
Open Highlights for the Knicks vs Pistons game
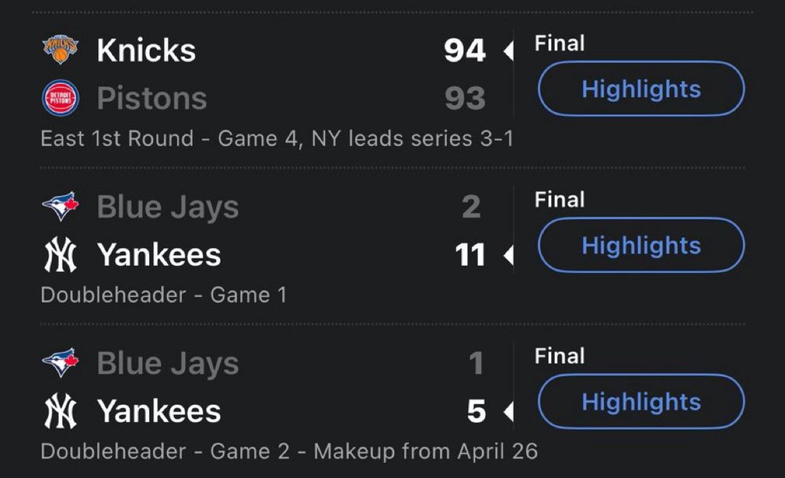click(641, 89)
